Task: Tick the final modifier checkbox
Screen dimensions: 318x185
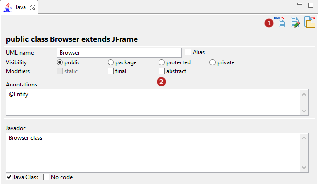Action: tap(110, 71)
